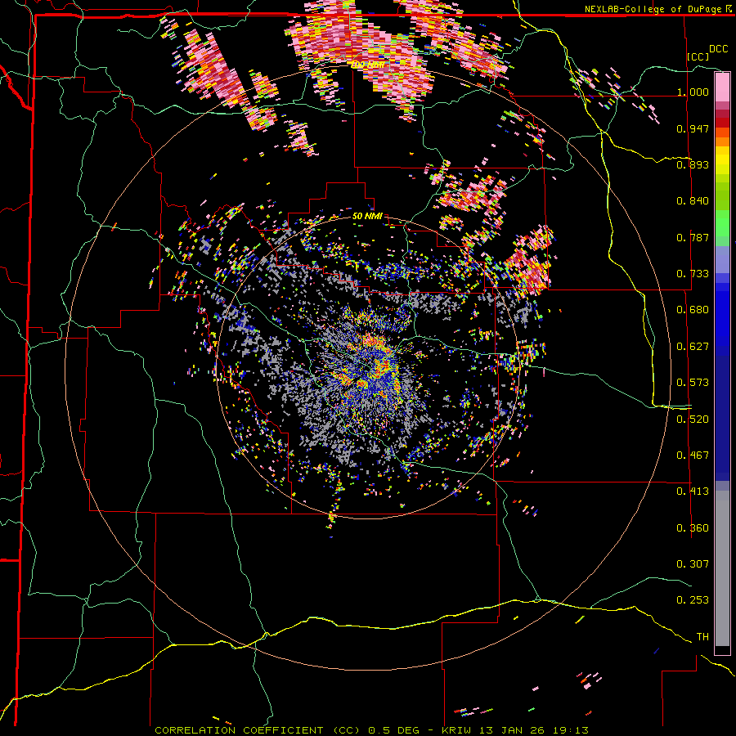Click the TH threshold label
The image size is (736, 736).
point(702,637)
